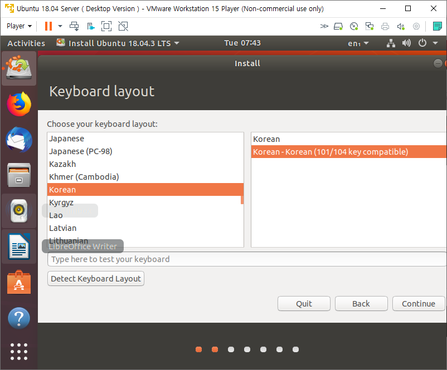Click the printer device icon
This screenshot has width=447, height=370.
click(385, 27)
